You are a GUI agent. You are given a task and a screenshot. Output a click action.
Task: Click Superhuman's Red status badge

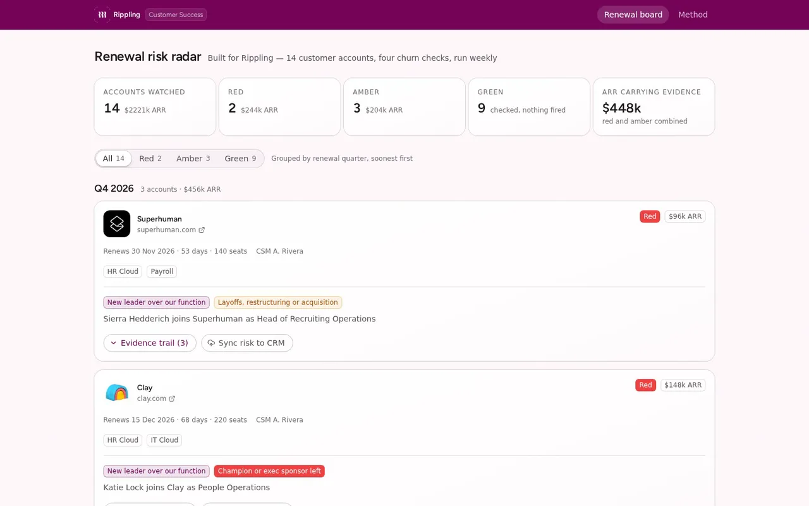[650, 216]
